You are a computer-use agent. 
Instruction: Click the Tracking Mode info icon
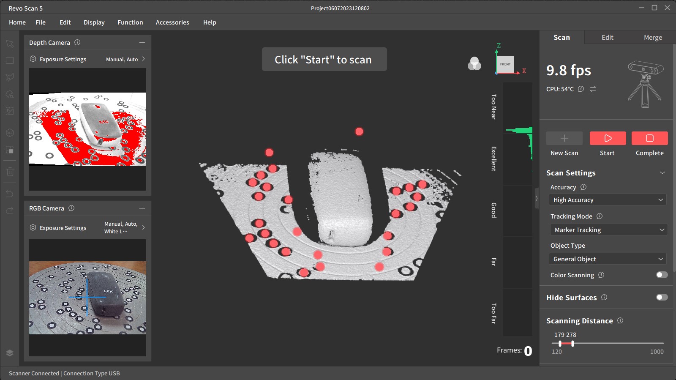[599, 216]
